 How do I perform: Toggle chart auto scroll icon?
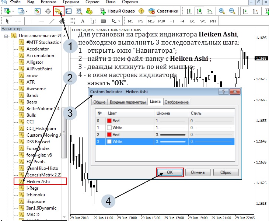(x=245, y=11)
